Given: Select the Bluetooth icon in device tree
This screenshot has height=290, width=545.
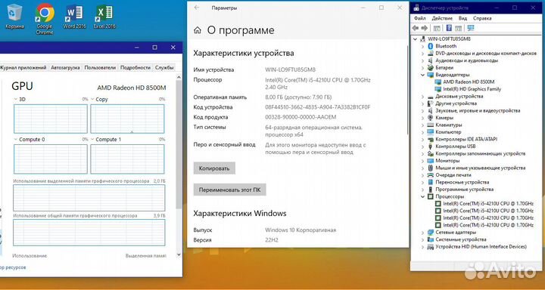Looking at the screenshot, I should click(x=430, y=46).
